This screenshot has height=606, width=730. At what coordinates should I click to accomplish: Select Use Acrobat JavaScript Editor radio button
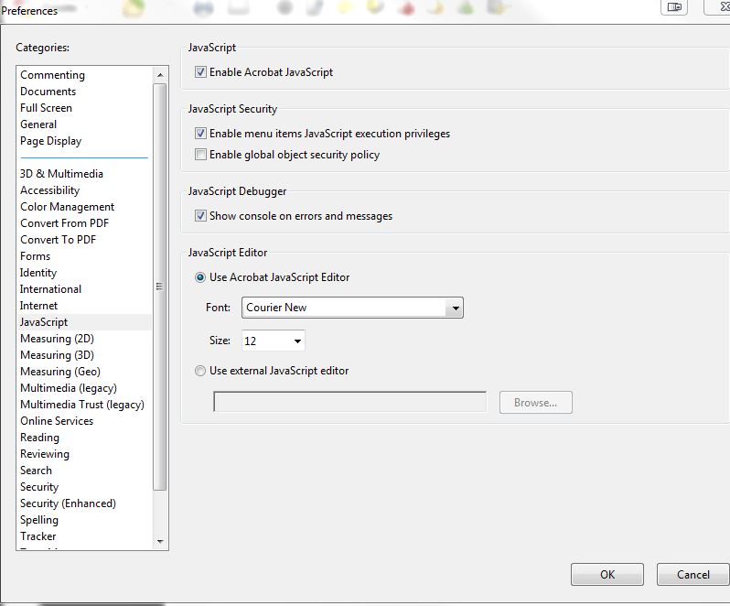click(200, 277)
